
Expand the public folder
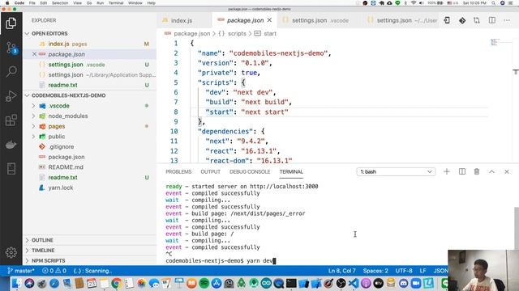tap(33, 137)
